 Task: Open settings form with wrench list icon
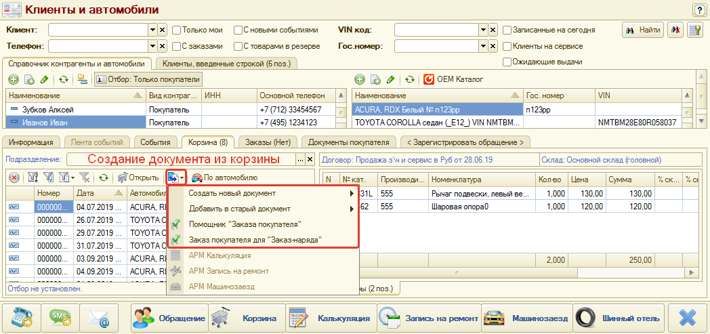(x=694, y=30)
